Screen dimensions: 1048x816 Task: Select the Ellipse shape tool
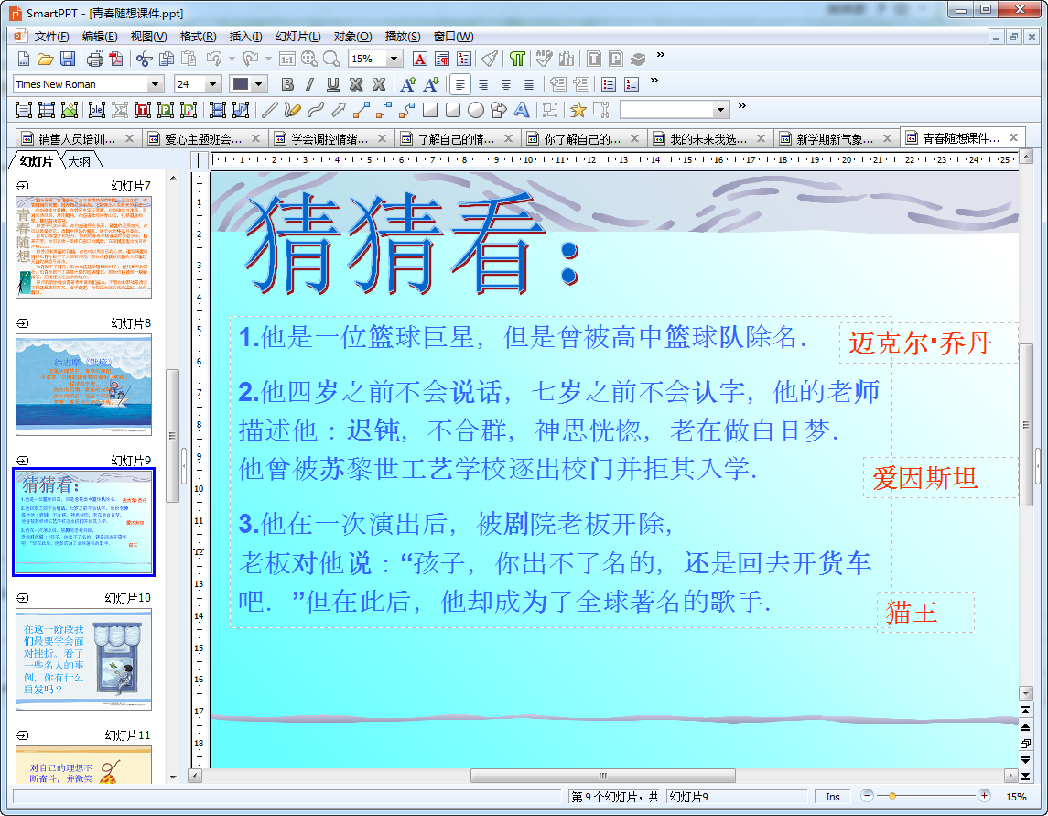(476, 110)
